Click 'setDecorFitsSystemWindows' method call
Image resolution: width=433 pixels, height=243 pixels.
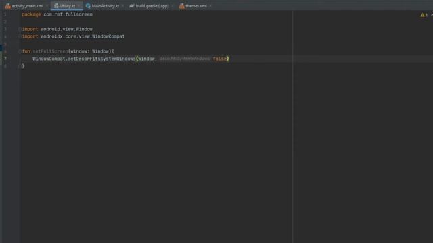tap(101, 59)
